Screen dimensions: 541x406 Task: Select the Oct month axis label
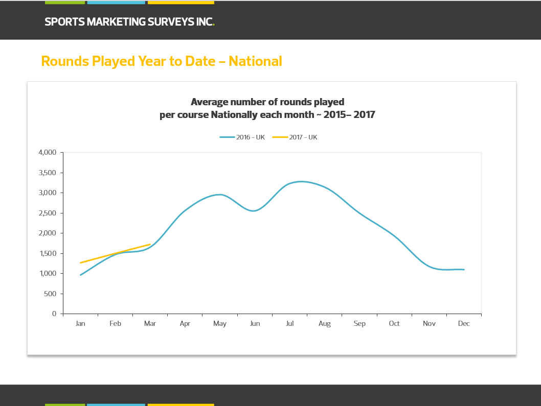coord(394,324)
